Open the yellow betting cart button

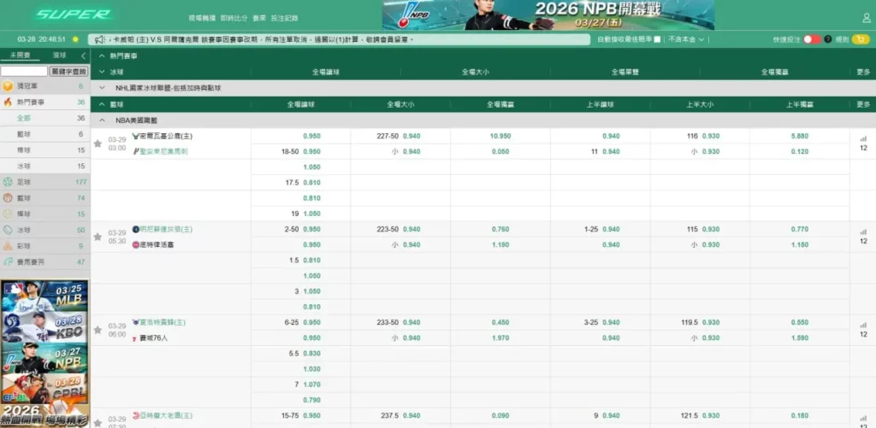tap(861, 39)
